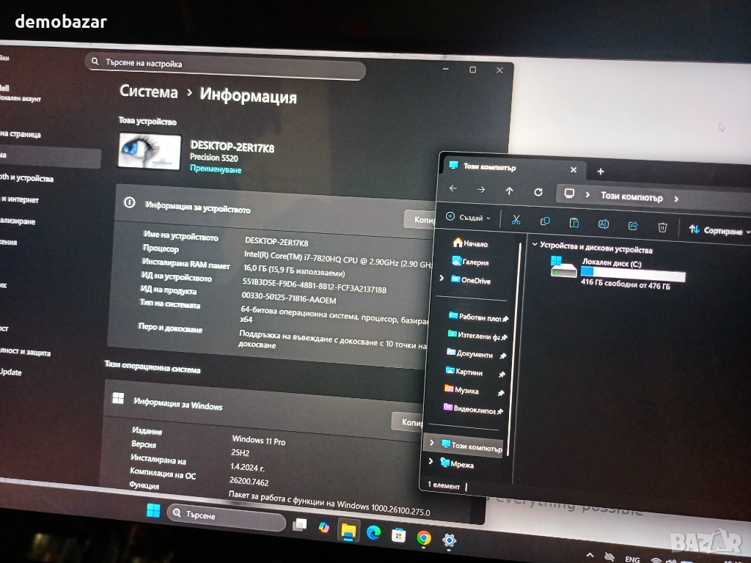This screenshot has height=563, width=751.
Task: Open the Създай (New) dropdown
Action: coord(469,218)
